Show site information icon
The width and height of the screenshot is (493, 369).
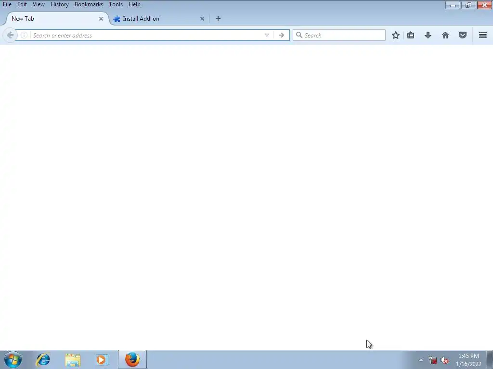click(x=24, y=35)
